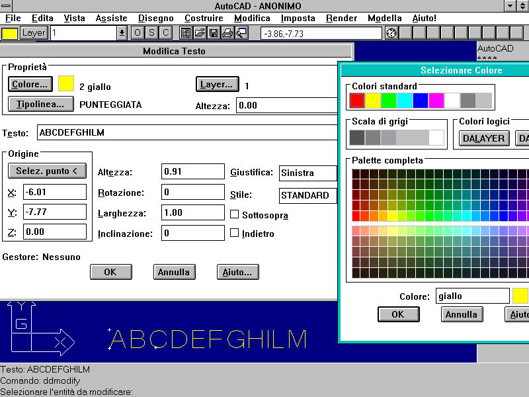The height and width of the screenshot is (397, 529).
Task: Open the Giustifica dropdown showing Sinistra
Action: pyautogui.click(x=308, y=173)
